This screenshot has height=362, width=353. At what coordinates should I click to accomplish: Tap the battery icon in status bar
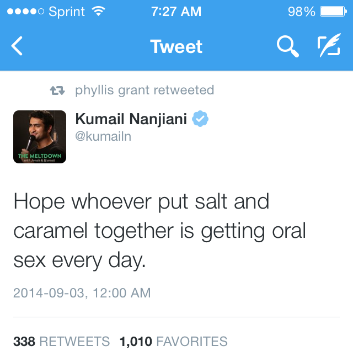coord(333,12)
